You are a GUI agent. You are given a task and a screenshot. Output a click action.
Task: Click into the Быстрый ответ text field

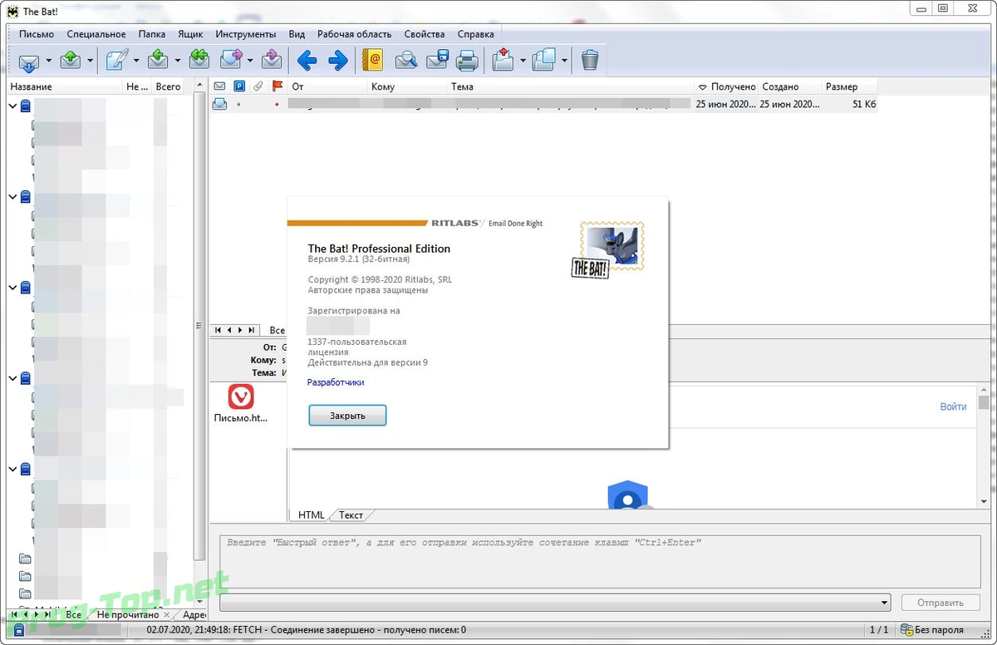click(601, 560)
